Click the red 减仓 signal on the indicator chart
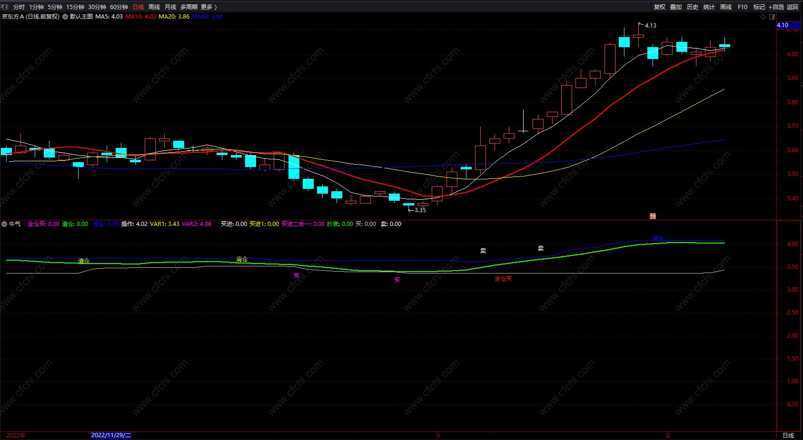The width and height of the screenshot is (803, 440). pos(658,238)
